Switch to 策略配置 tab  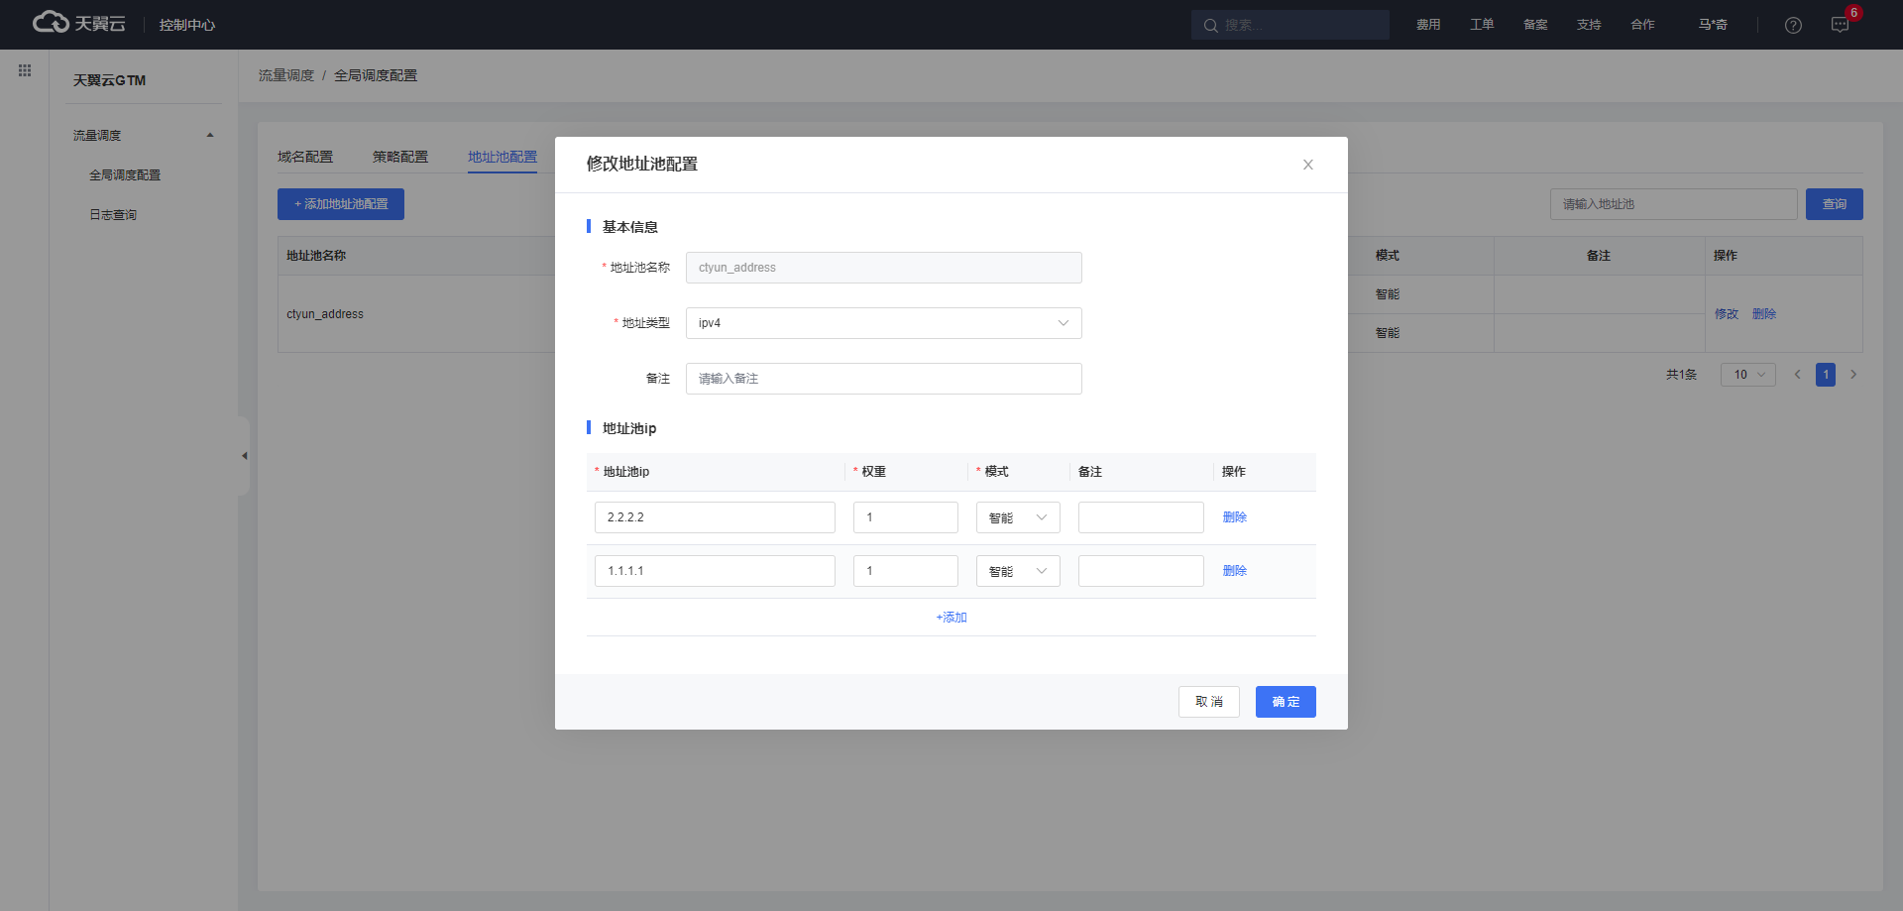click(400, 157)
